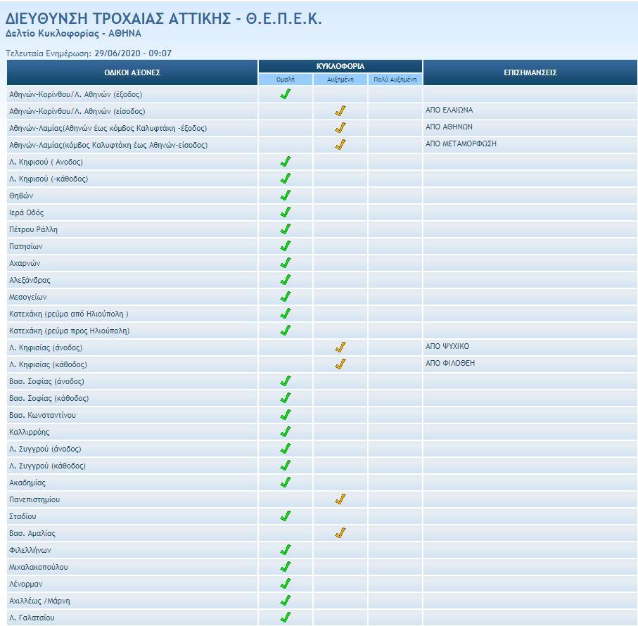Viewport: 638px width, 626px height.
Task: Click green checkmark in Σταδίου row
Action: coord(286,516)
